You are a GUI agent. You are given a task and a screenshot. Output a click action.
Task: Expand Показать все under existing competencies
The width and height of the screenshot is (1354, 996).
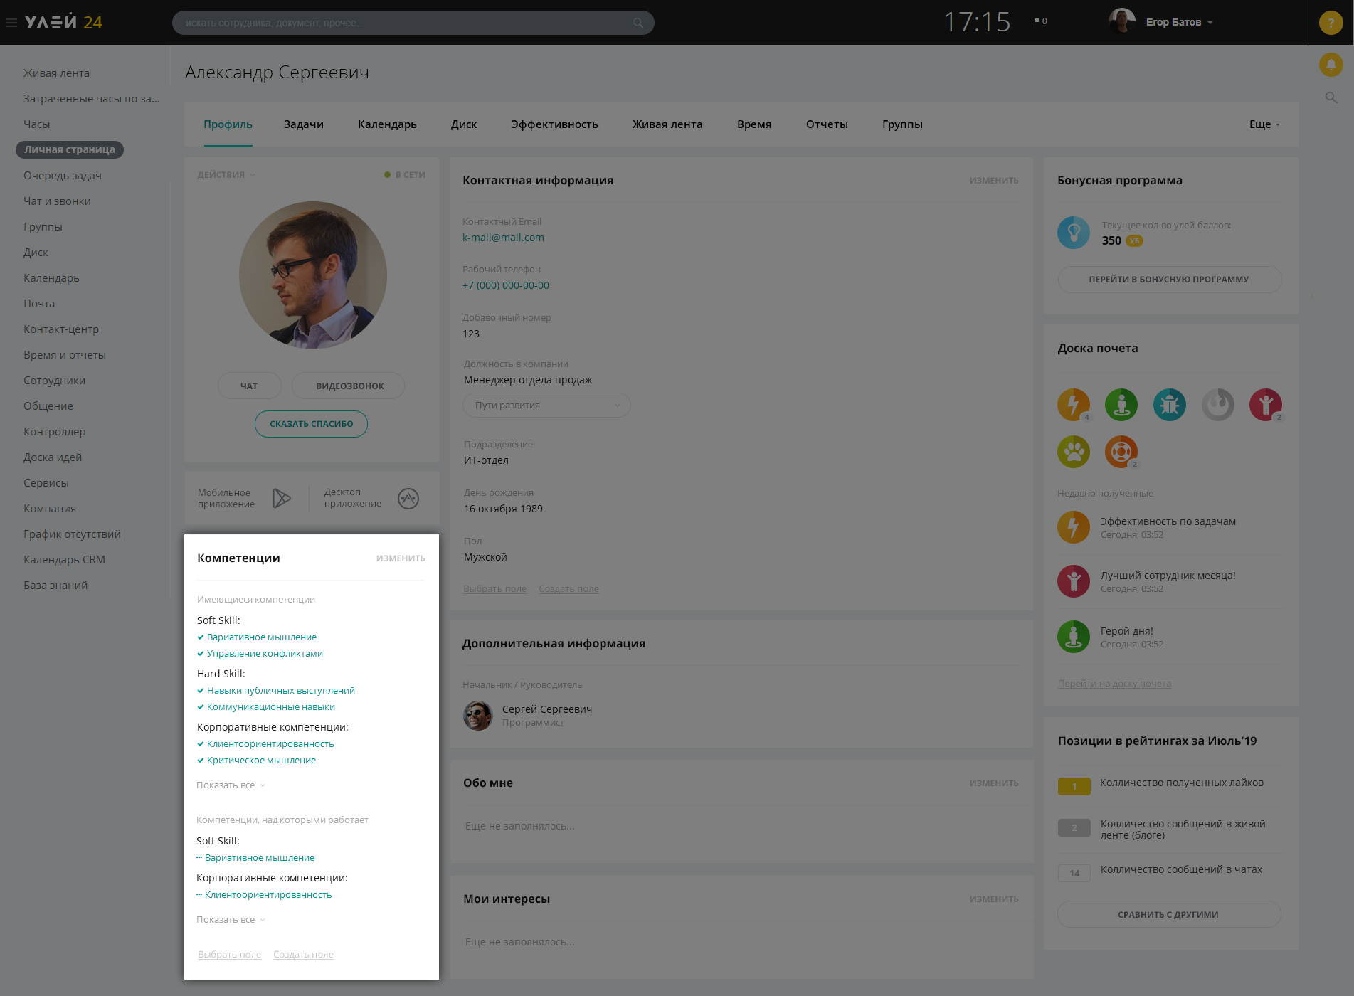[231, 785]
